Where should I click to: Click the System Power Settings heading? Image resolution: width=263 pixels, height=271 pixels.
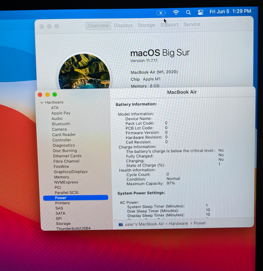141,193
